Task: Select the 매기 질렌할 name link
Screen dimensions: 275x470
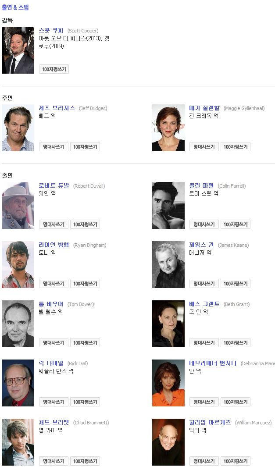Action: 204,108
